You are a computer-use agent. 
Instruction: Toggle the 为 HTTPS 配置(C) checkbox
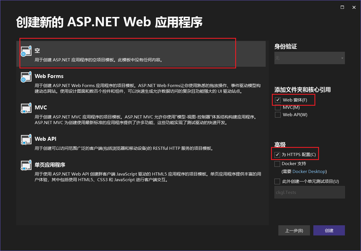pyautogui.click(x=277, y=155)
